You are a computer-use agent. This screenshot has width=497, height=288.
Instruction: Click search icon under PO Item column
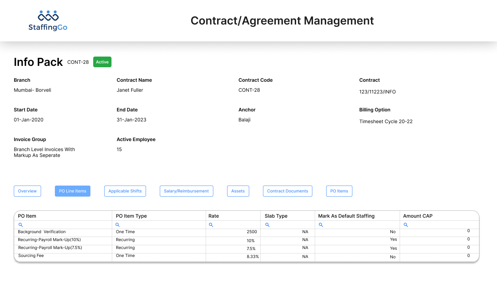click(20, 225)
